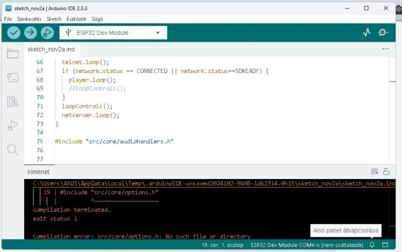This screenshot has width=402, height=252.
Task: Open the editor tab three-dots menu
Action: (x=385, y=49)
